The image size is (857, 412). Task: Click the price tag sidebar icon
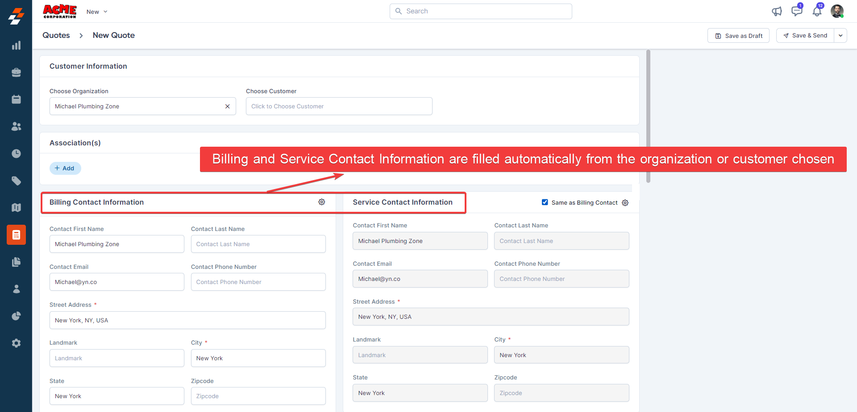[16, 181]
